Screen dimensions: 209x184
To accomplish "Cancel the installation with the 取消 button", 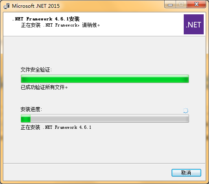I will 186,173.
